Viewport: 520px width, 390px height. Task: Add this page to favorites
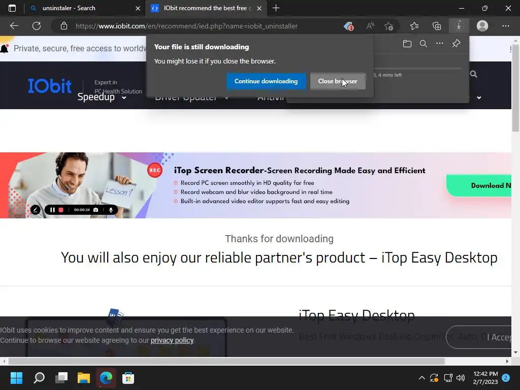click(388, 26)
